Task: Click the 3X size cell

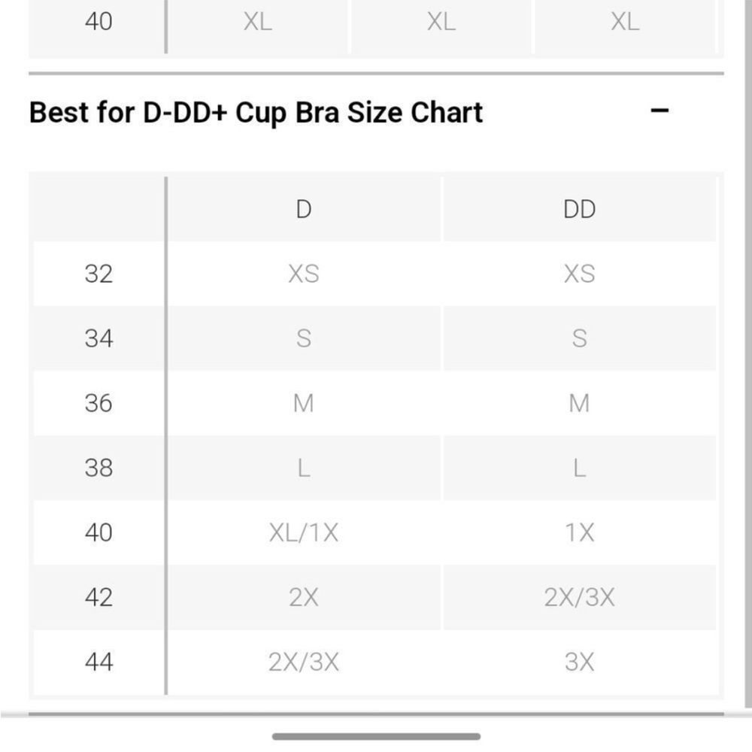Action: [x=579, y=663]
